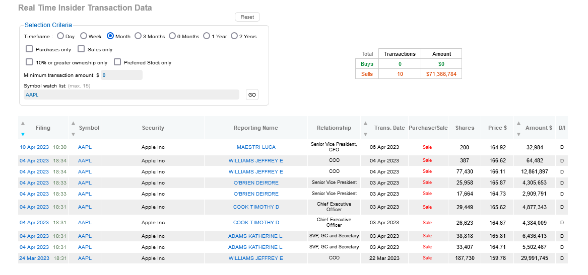Click the Reset button
Image resolution: width=588 pixels, height=275 pixels.
pos(247,17)
